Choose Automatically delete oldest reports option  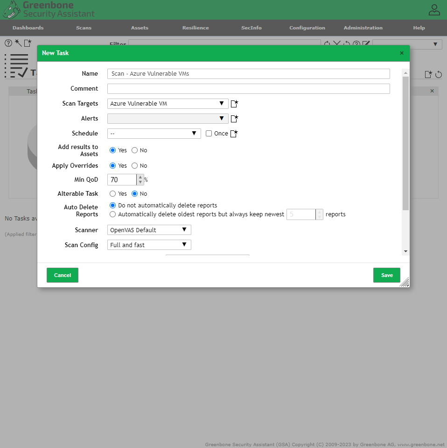click(113, 214)
